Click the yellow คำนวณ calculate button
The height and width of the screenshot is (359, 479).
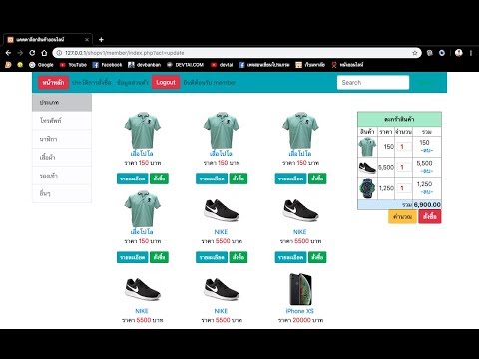402,217
